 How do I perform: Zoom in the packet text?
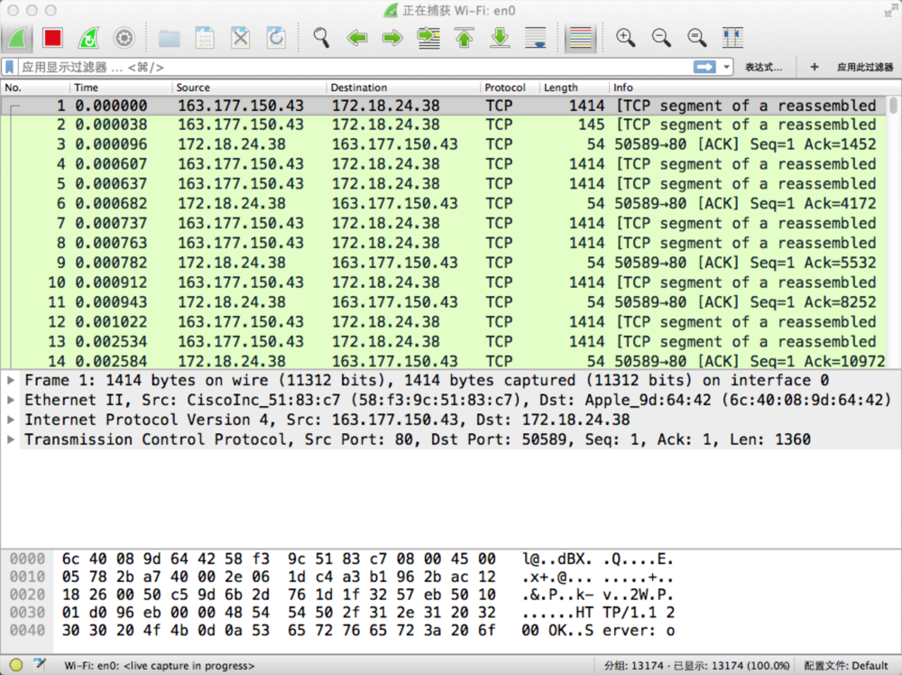tap(625, 38)
